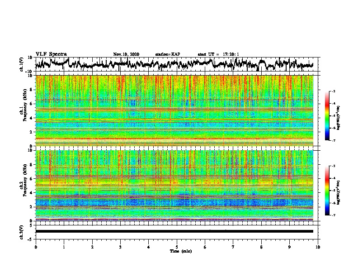Click inside the ch.2 spectrogram panel
This screenshot has height=277, width=358.
(x=174, y=186)
